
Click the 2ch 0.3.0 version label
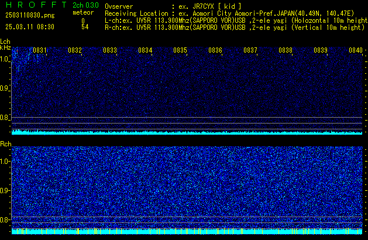coord(85,5)
